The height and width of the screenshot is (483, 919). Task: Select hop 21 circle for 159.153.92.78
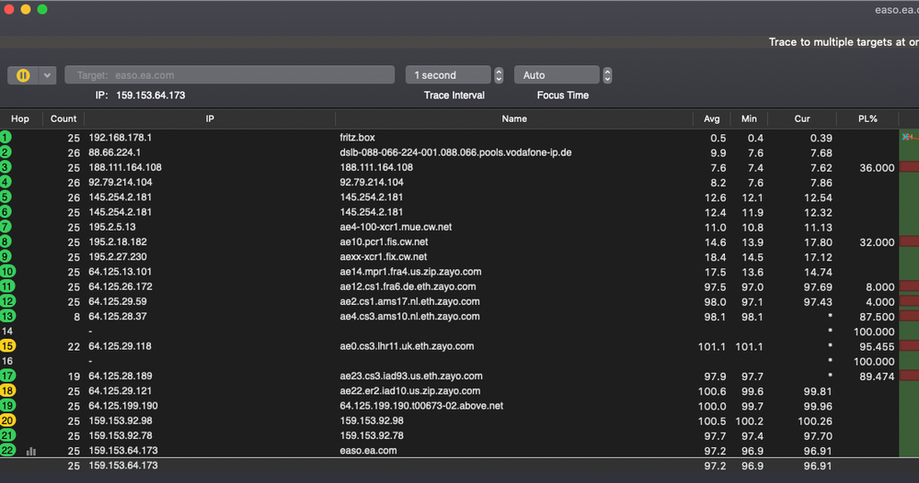(7, 435)
